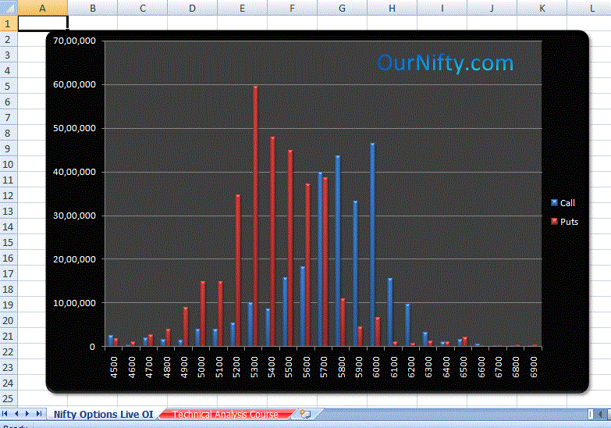Click the 60,00,000 axis label
The height and width of the screenshot is (428, 611).
coord(74,84)
